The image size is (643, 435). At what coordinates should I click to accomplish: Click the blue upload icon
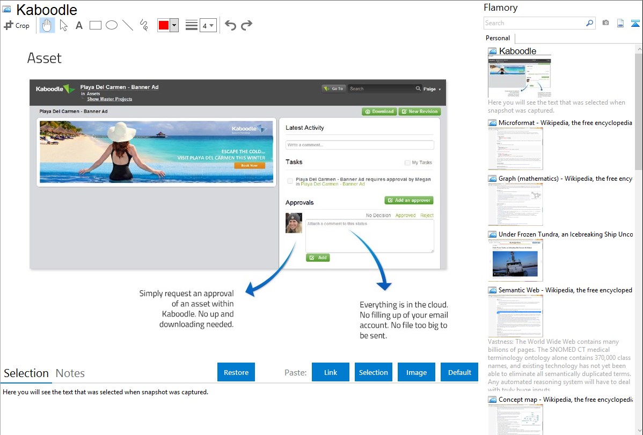click(x=635, y=23)
